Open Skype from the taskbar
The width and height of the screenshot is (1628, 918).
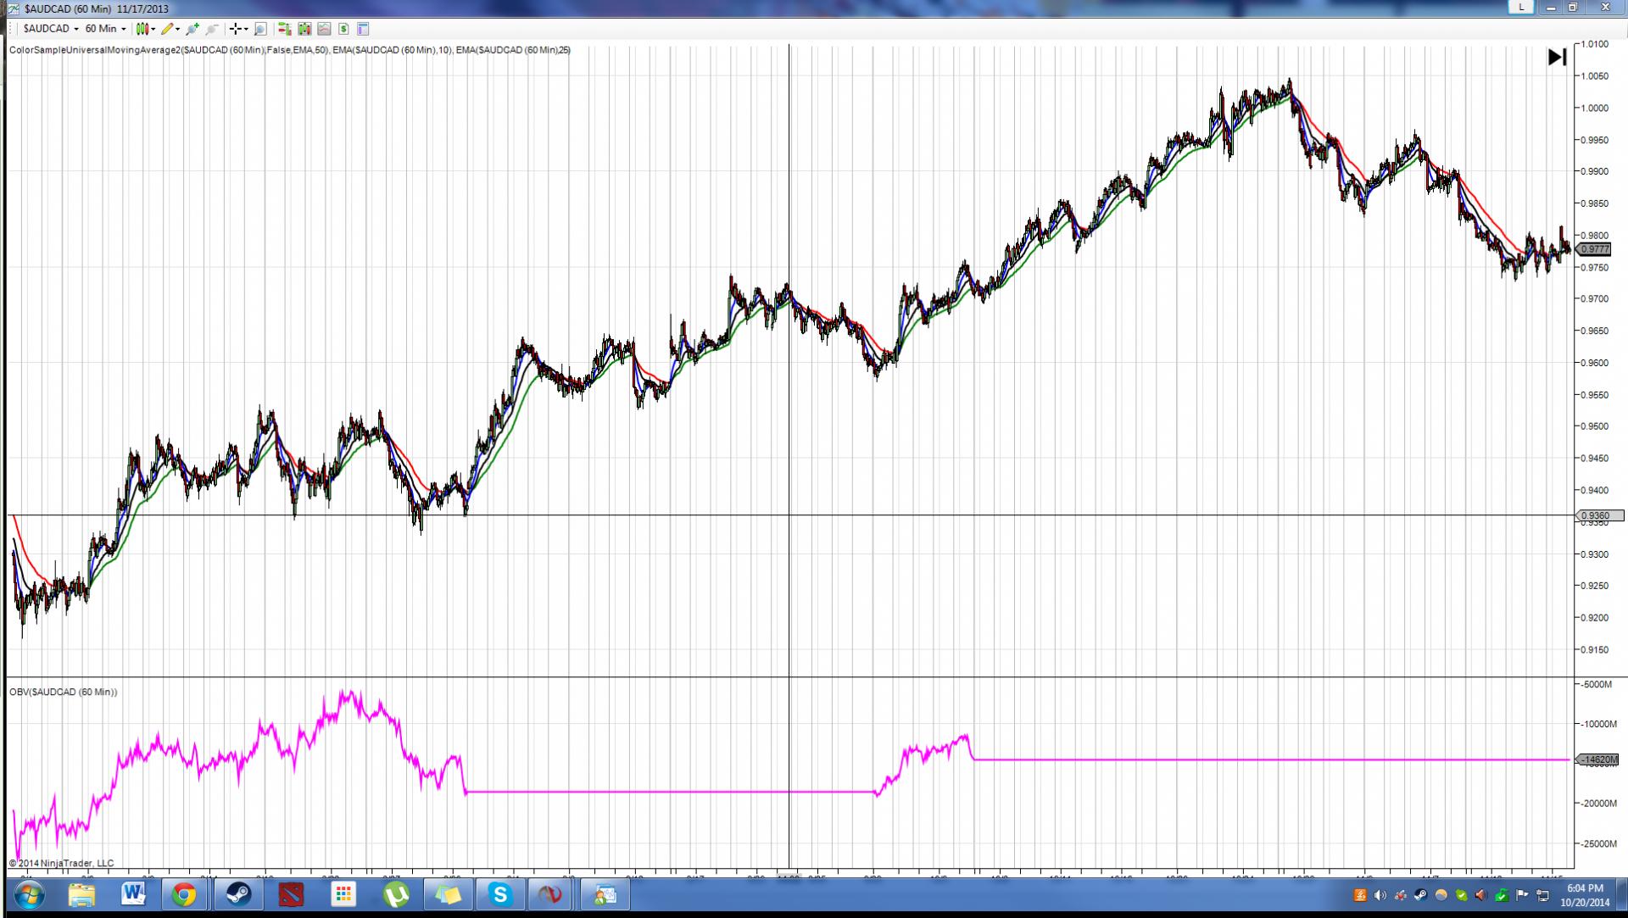point(499,894)
